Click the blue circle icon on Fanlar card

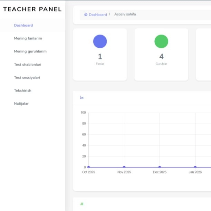[x=100, y=41]
